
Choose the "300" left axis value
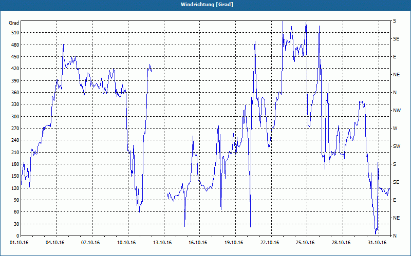pos(15,117)
